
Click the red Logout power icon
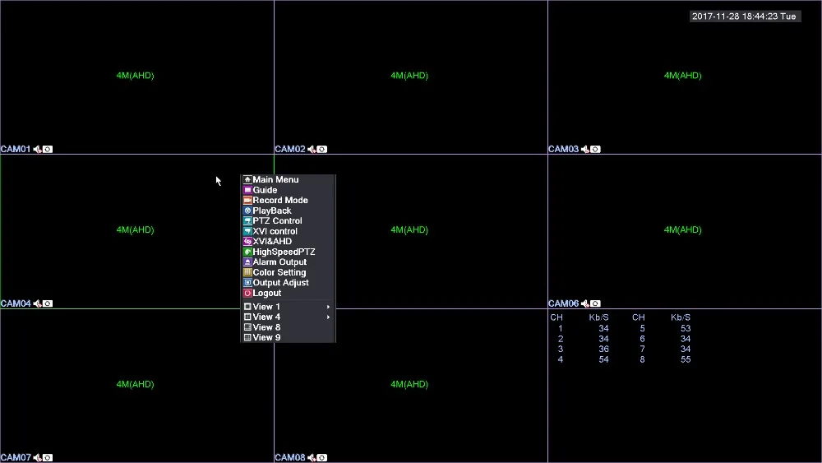point(247,293)
